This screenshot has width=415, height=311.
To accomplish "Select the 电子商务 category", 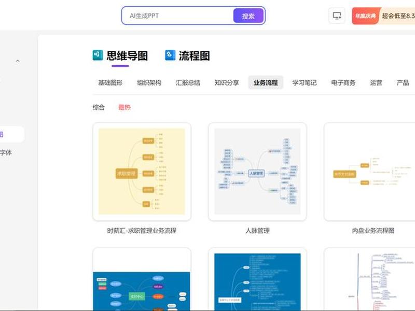I will click(x=343, y=83).
